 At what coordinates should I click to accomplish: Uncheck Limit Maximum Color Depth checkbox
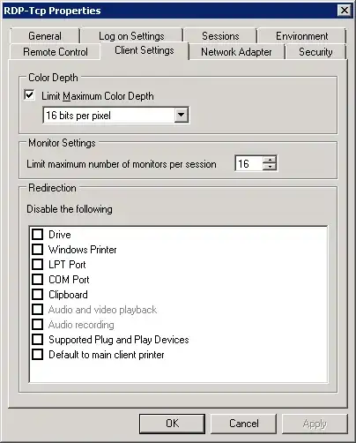click(29, 95)
